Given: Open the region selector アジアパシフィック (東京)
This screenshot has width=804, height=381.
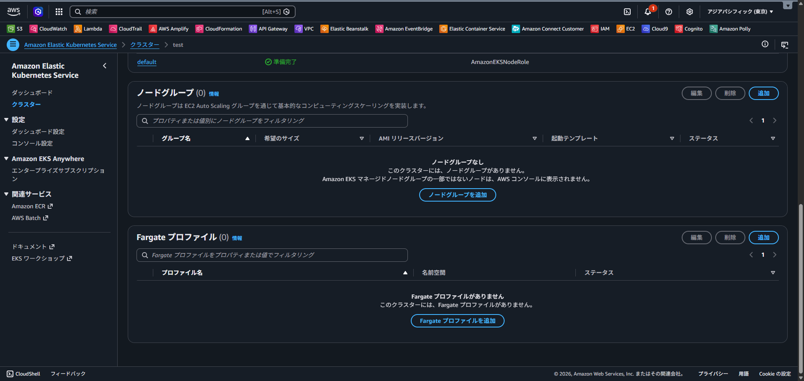Looking at the screenshot, I should [x=740, y=12].
